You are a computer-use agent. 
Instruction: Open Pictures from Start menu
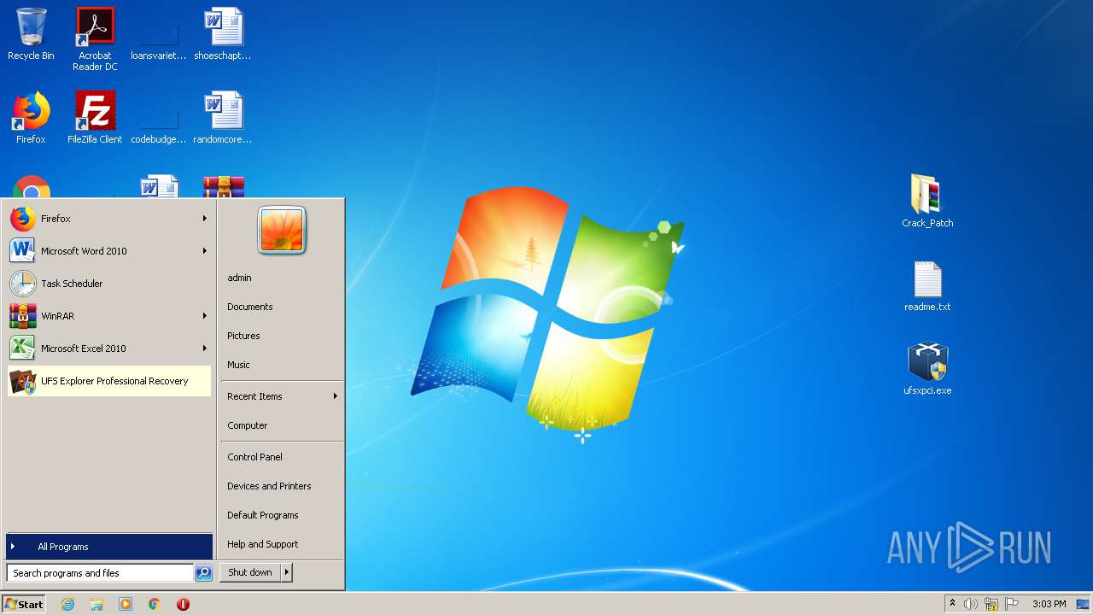(243, 336)
